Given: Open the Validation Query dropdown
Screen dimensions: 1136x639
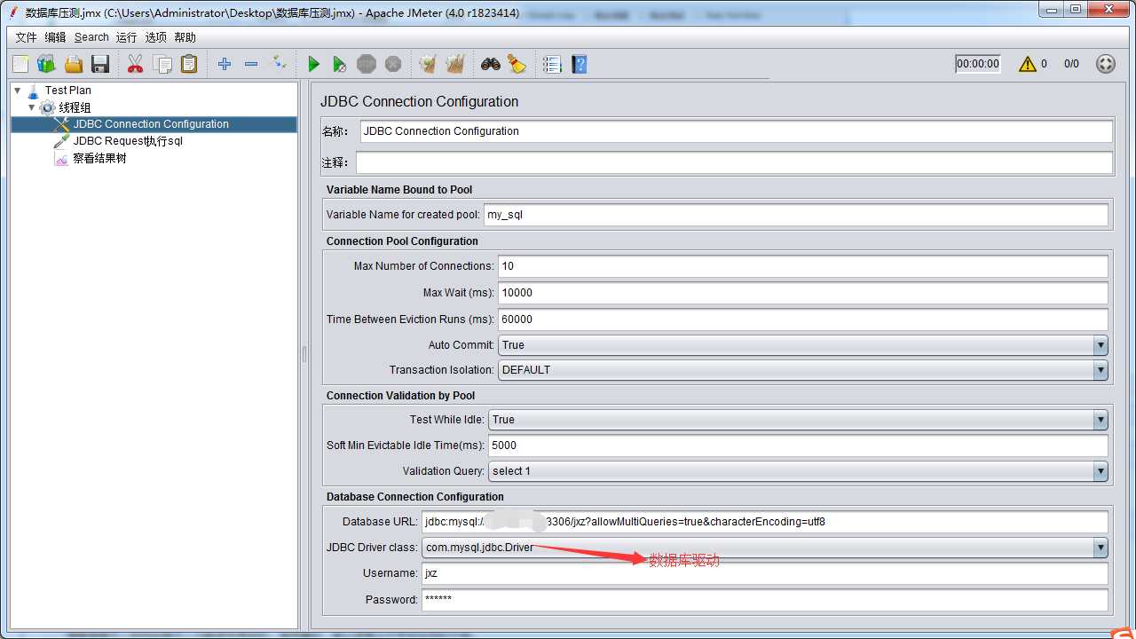Looking at the screenshot, I should tap(1100, 471).
